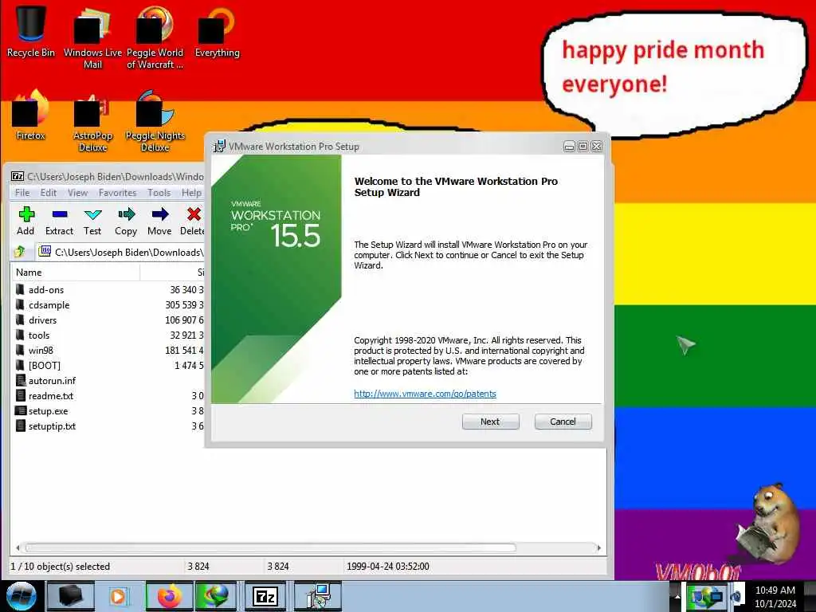Switch to the 7z taskbar button
This screenshot has width=816, height=612.
click(265, 596)
